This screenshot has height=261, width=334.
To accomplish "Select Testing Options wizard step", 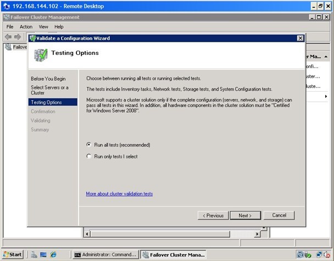I will coord(53,102).
